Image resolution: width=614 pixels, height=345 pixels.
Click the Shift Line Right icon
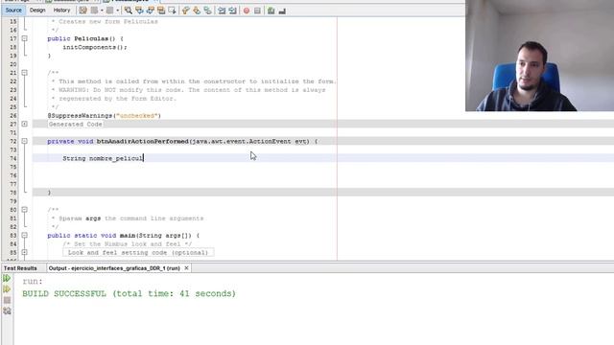(x=232, y=11)
